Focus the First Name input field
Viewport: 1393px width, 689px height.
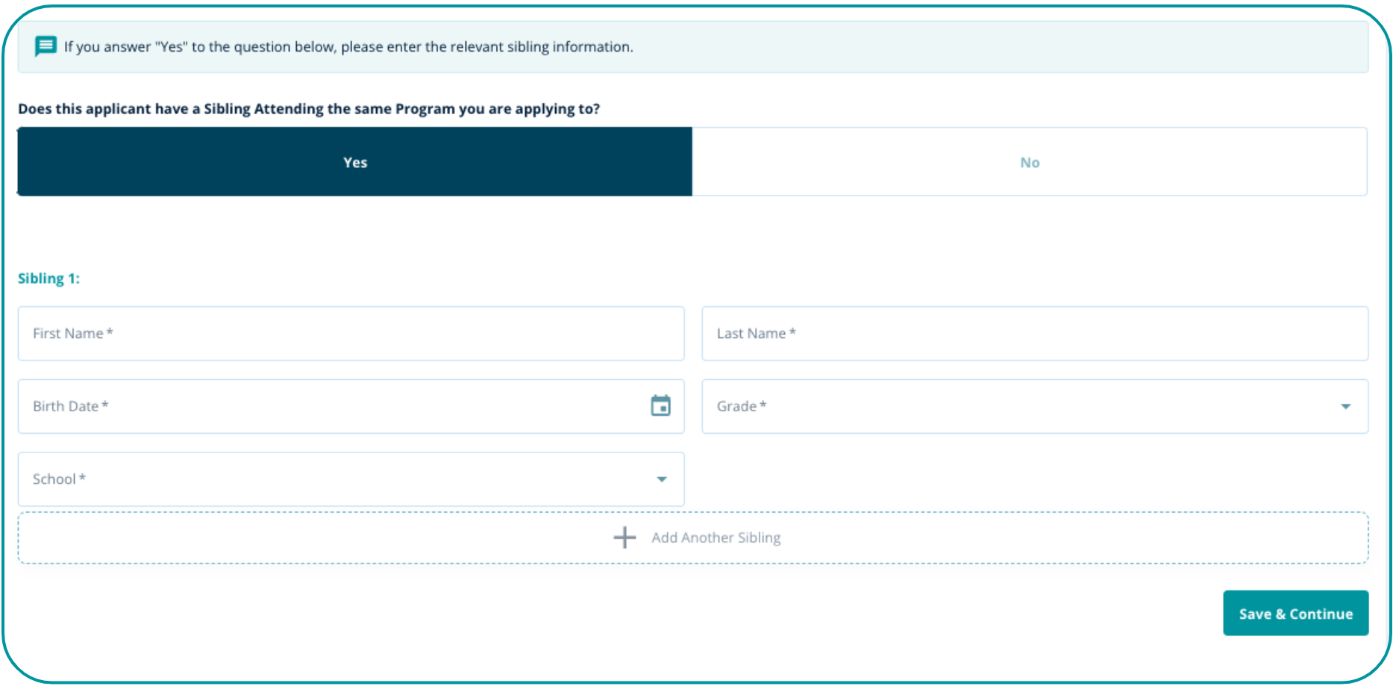tap(351, 334)
